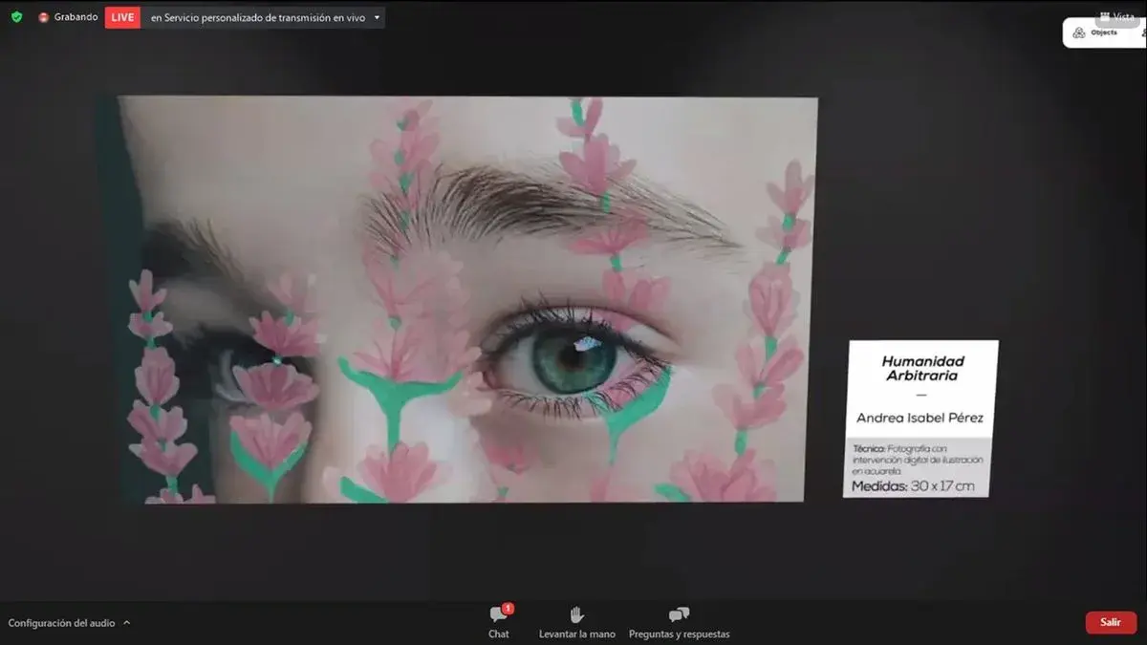The height and width of the screenshot is (645, 1147).
Task: Click the Humanidad Arbitraria title card
Action: 920,419
